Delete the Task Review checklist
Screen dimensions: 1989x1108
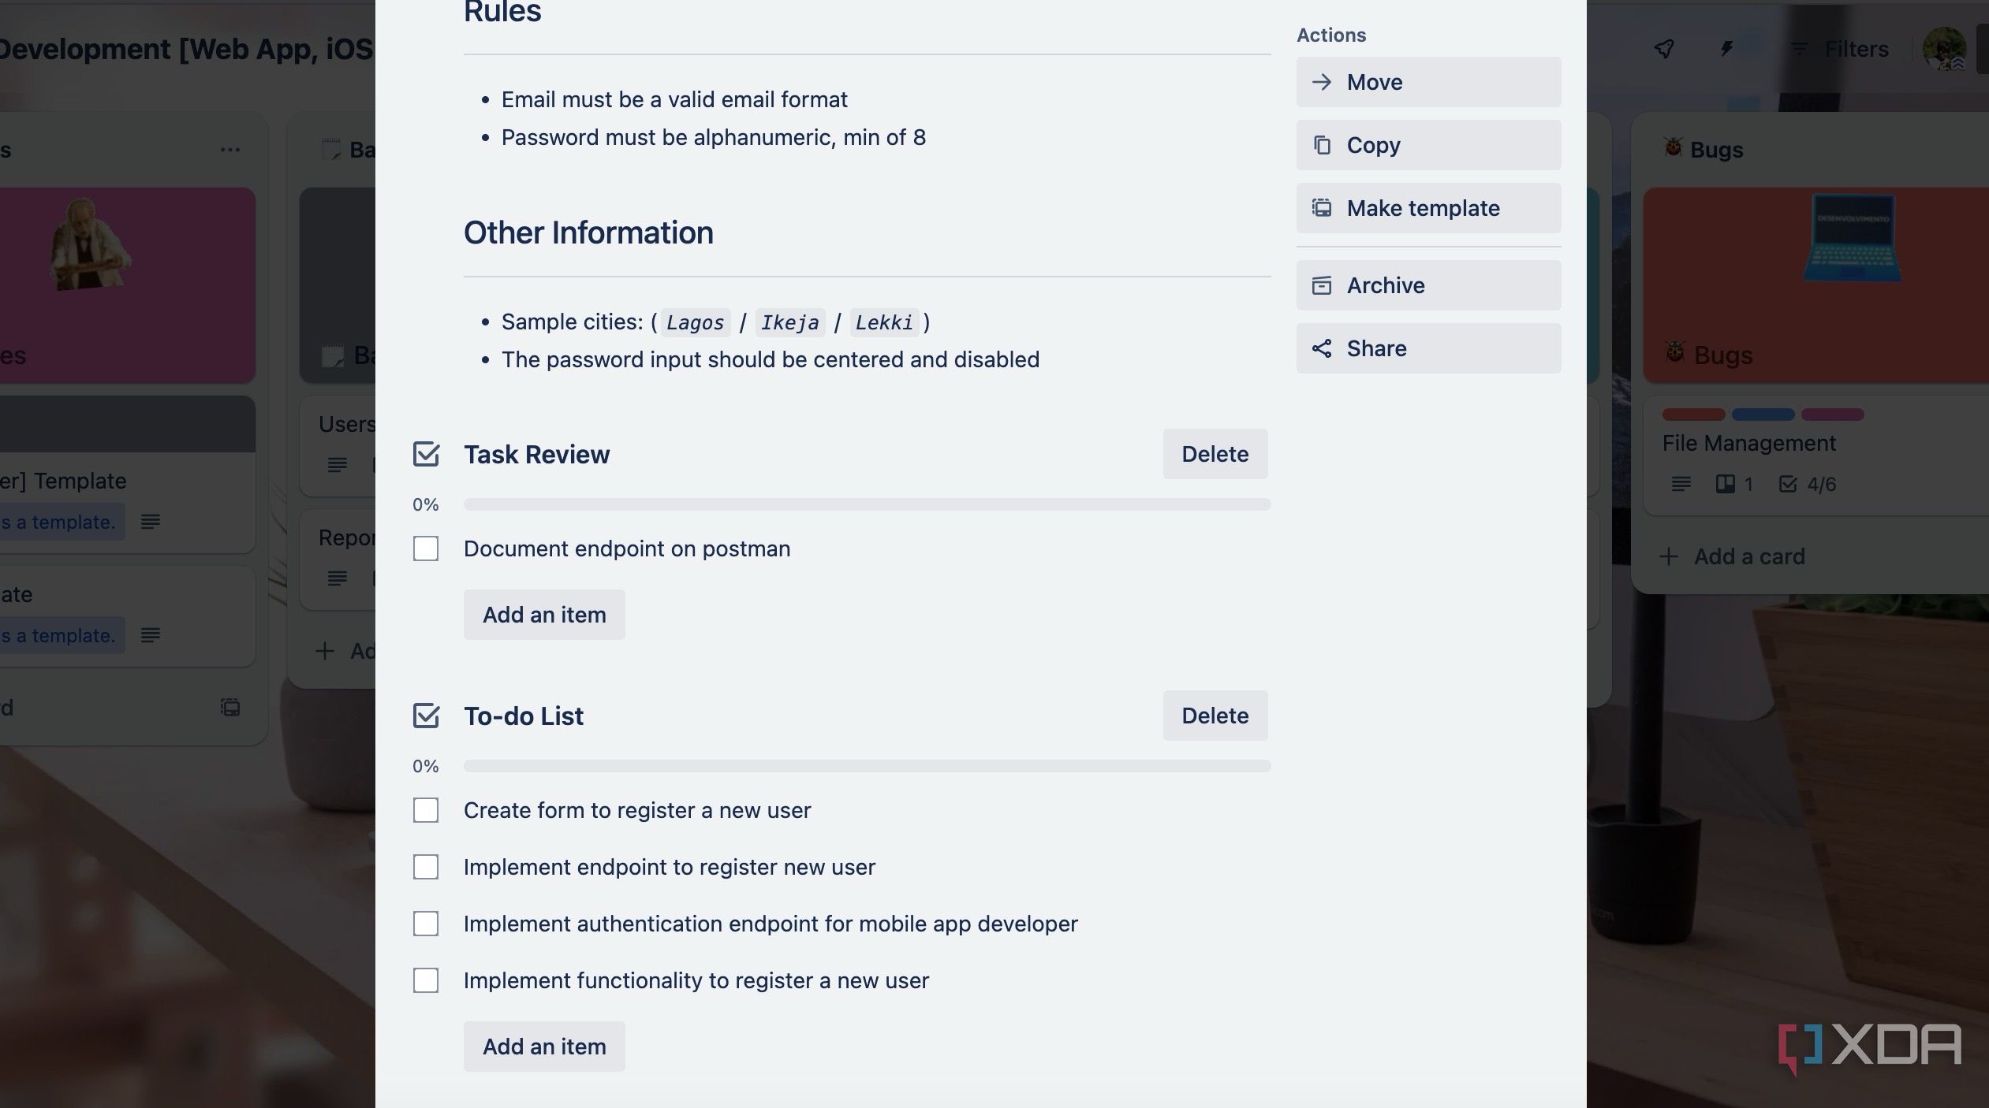tap(1215, 454)
